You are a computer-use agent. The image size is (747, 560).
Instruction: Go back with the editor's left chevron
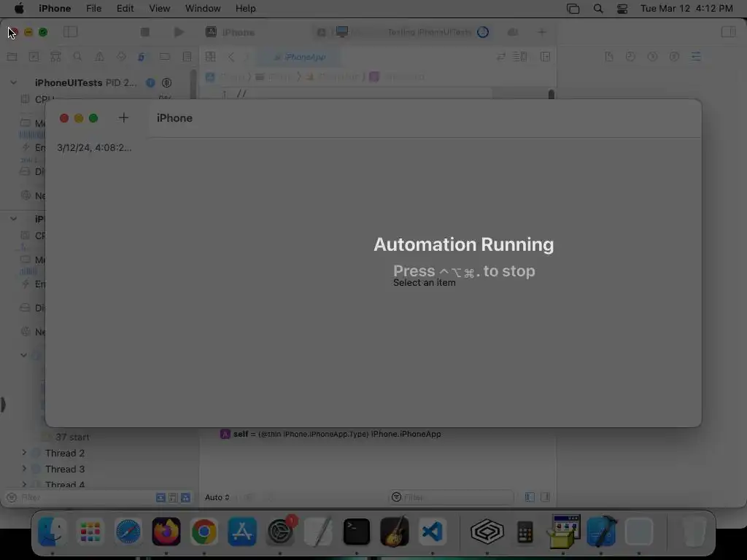tap(231, 57)
